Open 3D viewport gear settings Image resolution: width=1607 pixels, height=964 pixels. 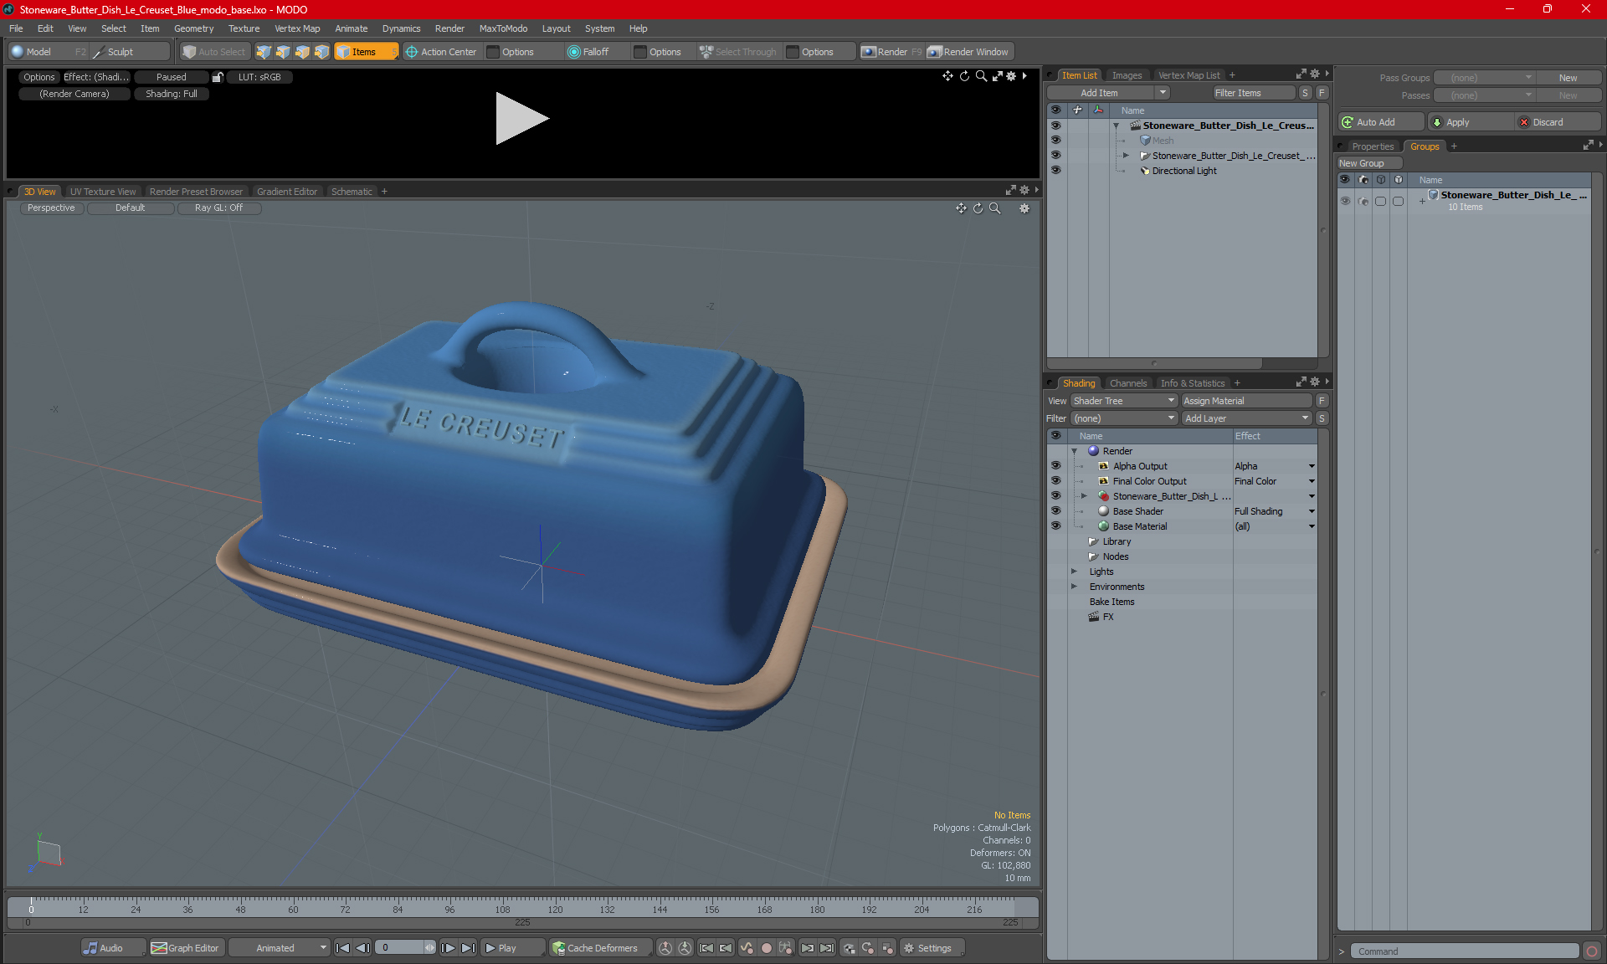(1024, 208)
